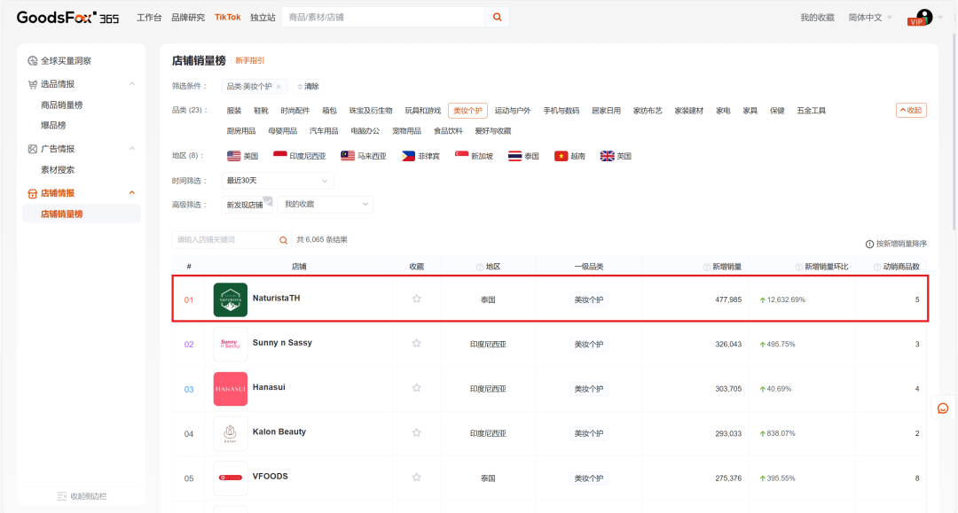Open the 最近30天 time filter dropdown
The height and width of the screenshot is (513, 958).
point(278,181)
